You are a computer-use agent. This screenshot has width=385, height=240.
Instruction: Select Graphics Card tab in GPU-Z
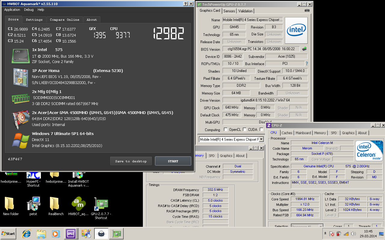pos(210,10)
